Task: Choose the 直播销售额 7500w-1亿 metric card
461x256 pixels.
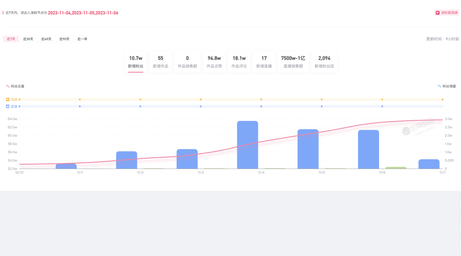Action: pyautogui.click(x=293, y=62)
